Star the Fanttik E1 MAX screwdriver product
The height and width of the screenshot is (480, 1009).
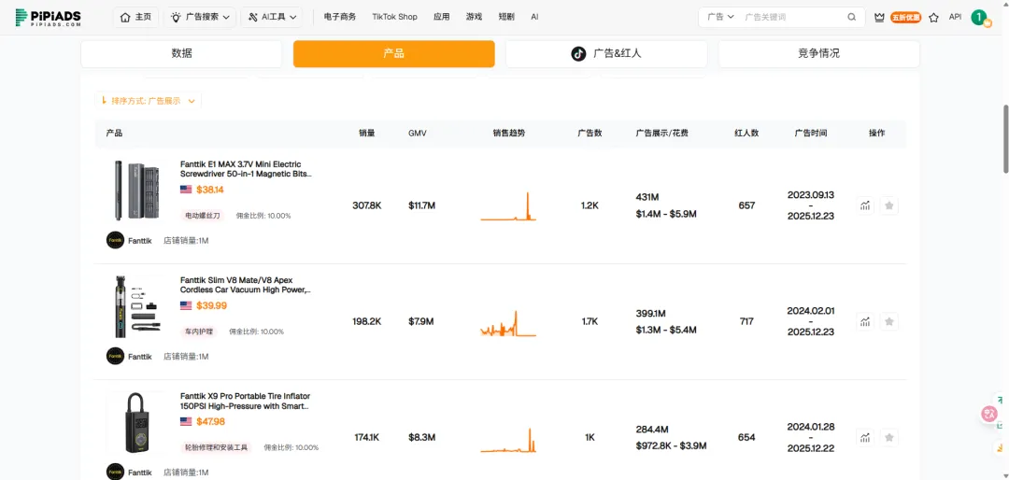889,205
